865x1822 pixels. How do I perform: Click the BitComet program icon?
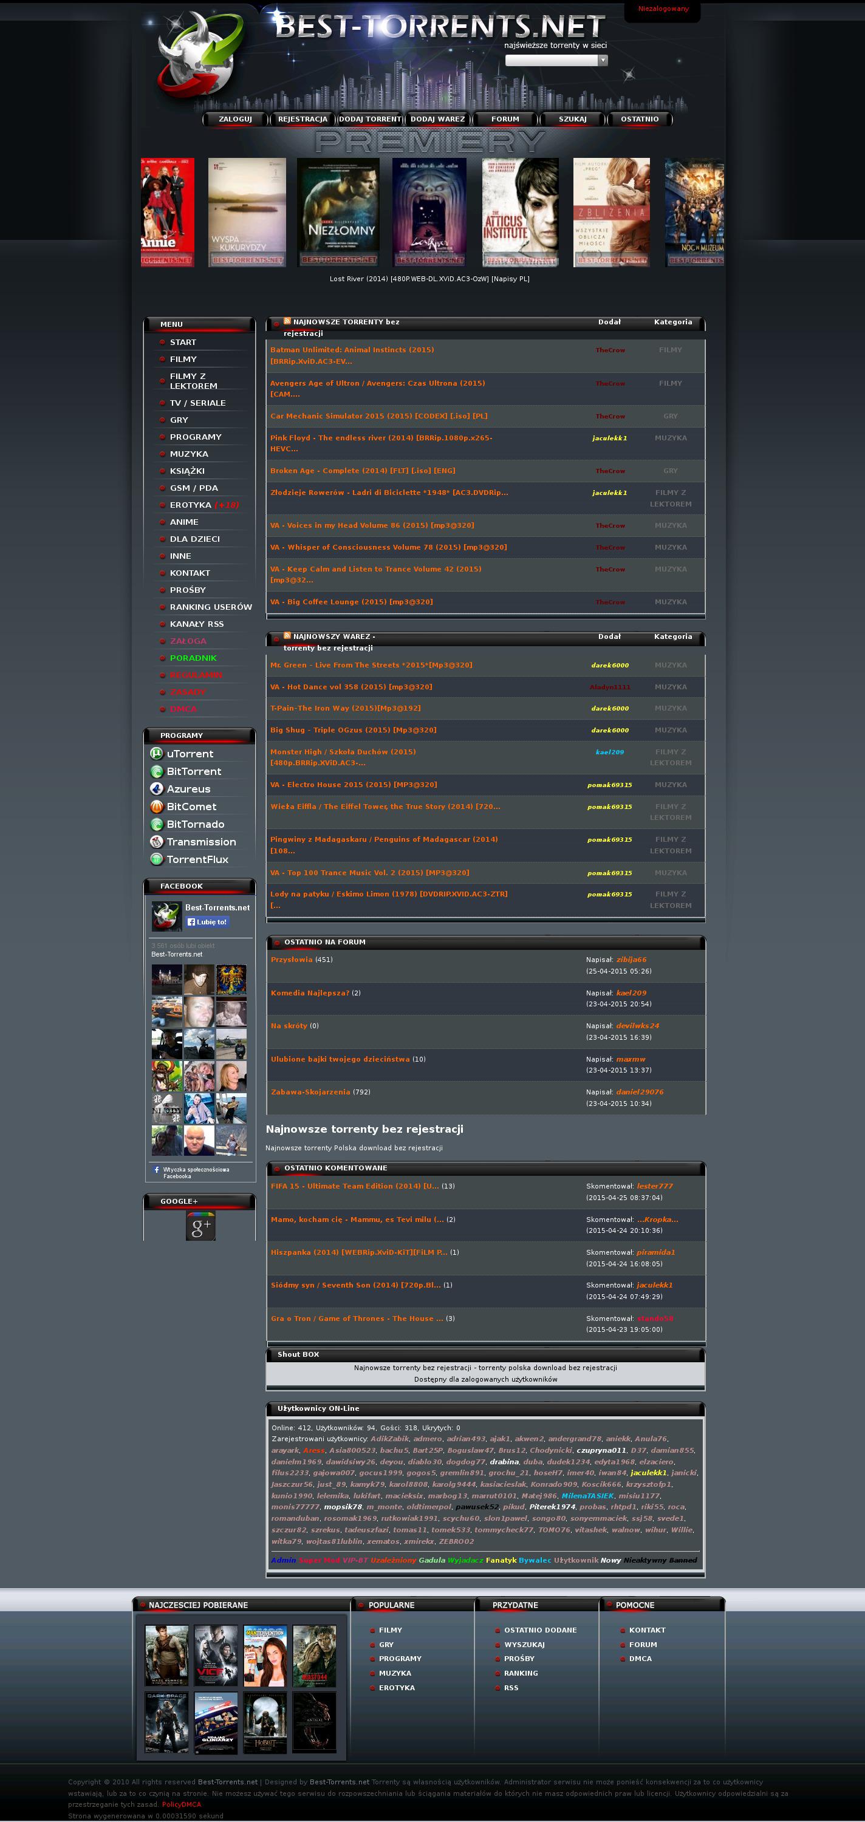156,807
